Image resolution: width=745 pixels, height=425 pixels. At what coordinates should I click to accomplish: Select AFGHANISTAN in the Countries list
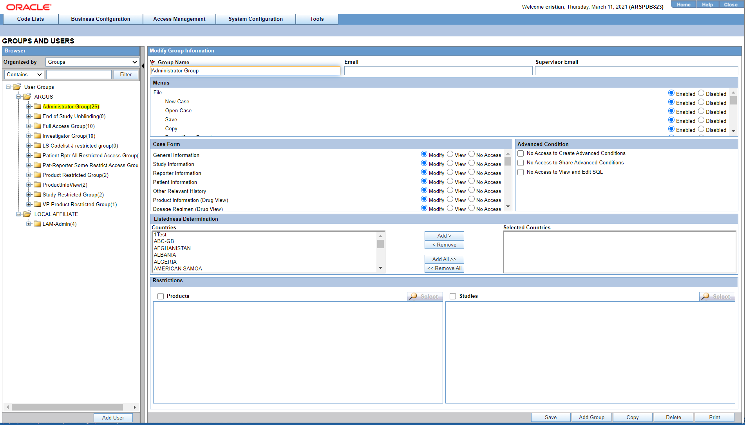[172, 249]
